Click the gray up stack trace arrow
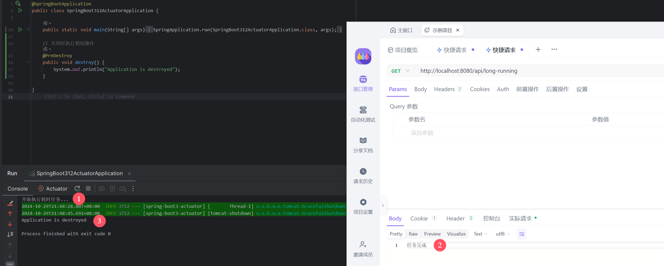This screenshot has width=664, height=266. tap(10, 245)
